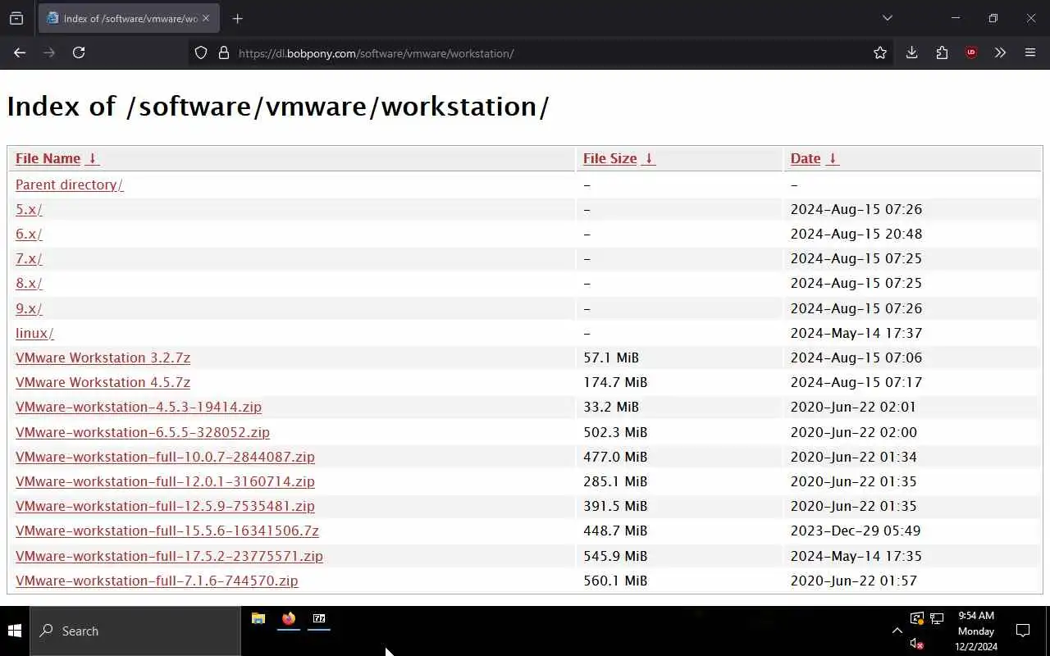1050x656 pixels.
Task: Open the notification center icon
Action: point(1023,631)
